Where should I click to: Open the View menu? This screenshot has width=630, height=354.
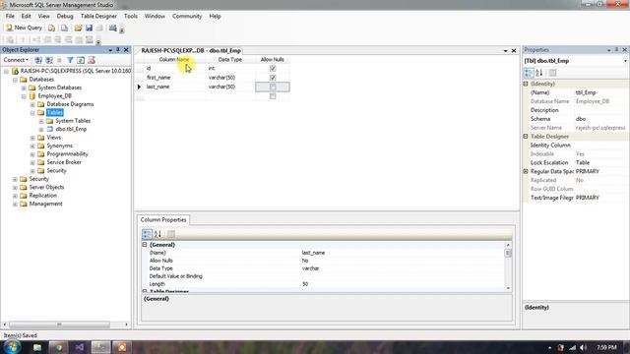click(43, 16)
